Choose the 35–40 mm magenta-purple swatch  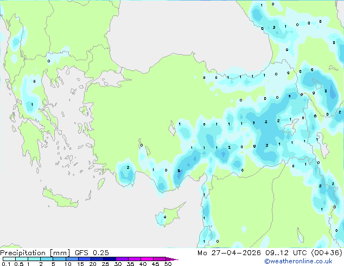click(134, 259)
